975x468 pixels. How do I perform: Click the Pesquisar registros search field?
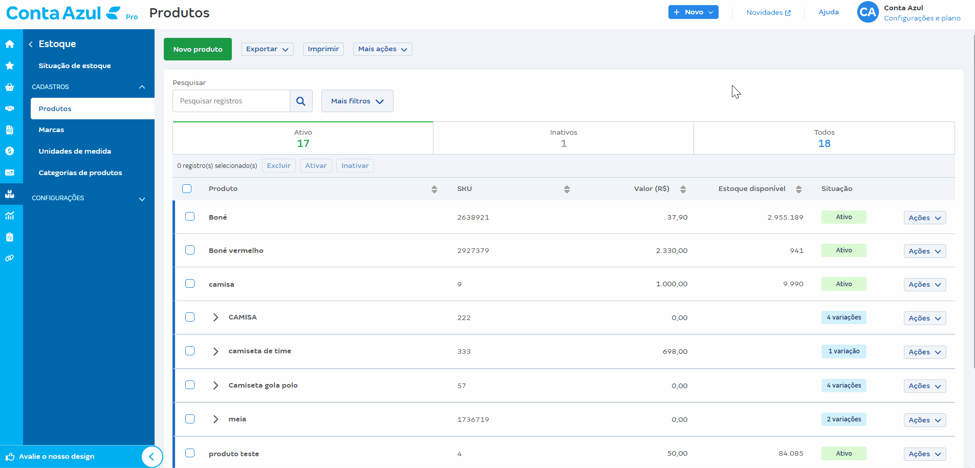coord(231,101)
